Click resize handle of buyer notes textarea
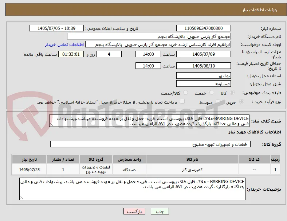The height and width of the screenshot is (221, 287). pyautogui.click(x=21, y=198)
